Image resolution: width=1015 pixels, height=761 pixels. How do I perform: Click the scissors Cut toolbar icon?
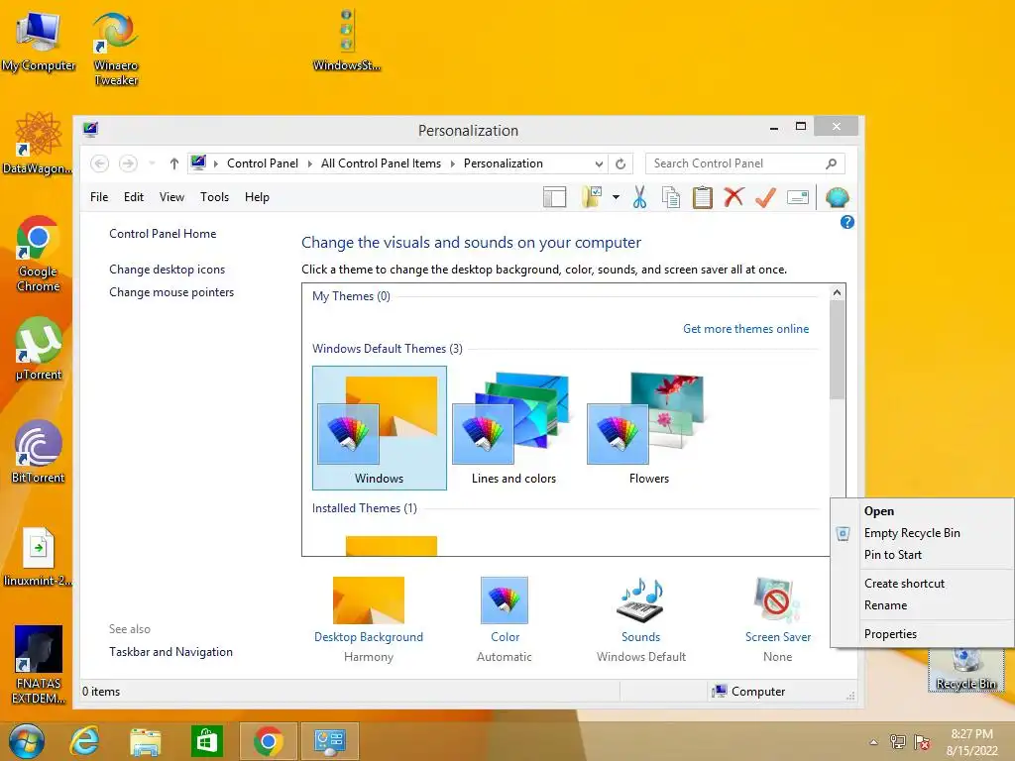(639, 197)
